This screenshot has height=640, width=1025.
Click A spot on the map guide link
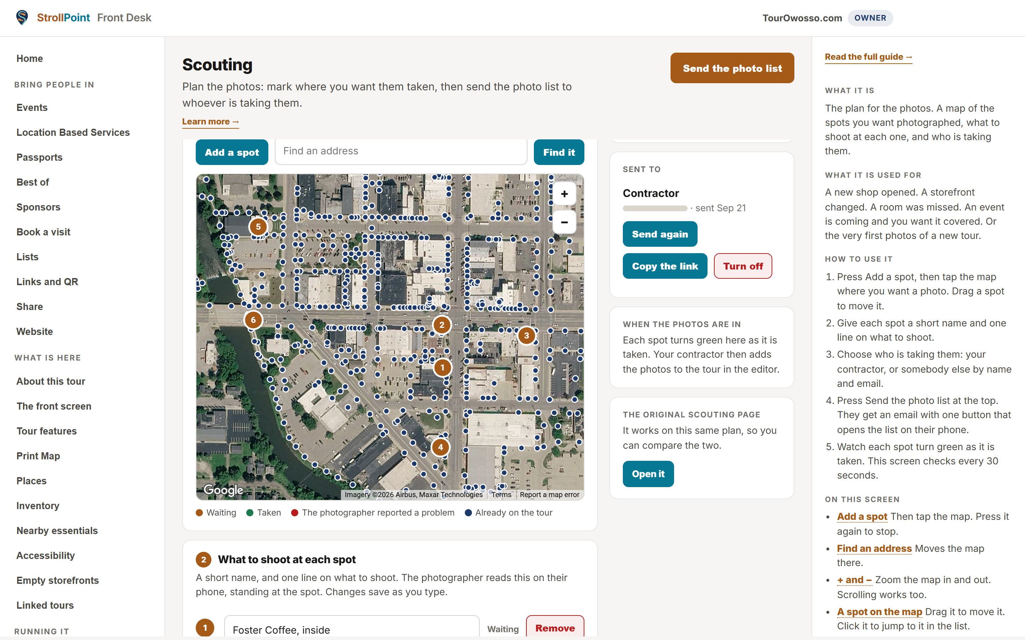pyautogui.click(x=879, y=612)
